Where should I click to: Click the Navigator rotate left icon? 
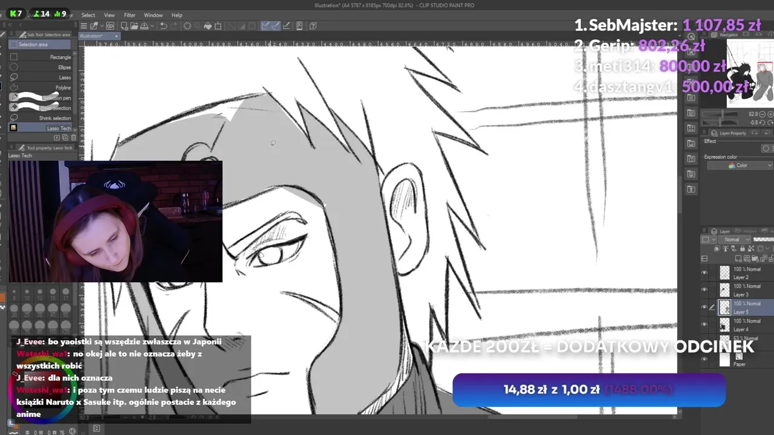[x=762, y=122]
